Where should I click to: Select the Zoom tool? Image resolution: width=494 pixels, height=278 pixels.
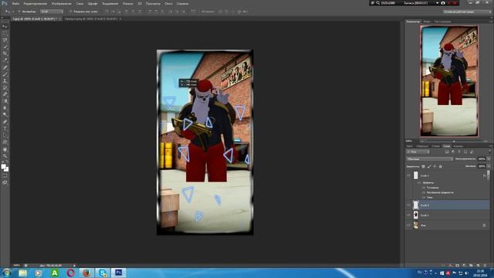(x=5, y=156)
